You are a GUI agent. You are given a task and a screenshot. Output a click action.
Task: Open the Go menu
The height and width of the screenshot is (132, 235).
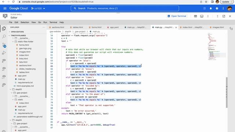[40, 22]
